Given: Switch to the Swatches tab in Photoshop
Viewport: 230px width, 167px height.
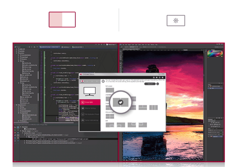Looking at the screenshot, I should click(x=213, y=50).
